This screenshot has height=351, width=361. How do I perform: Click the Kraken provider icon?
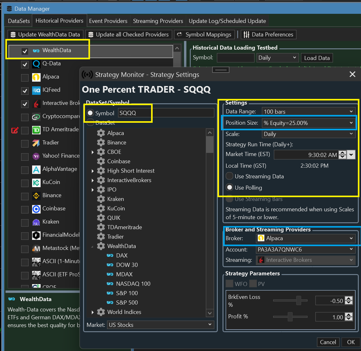[x=36, y=222]
